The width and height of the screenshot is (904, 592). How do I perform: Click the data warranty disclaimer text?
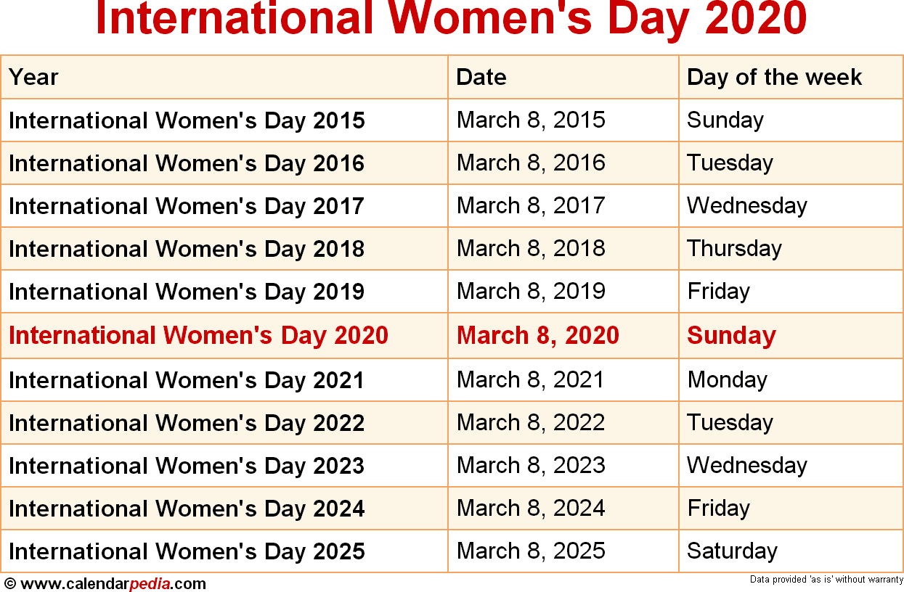tap(825, 580)
